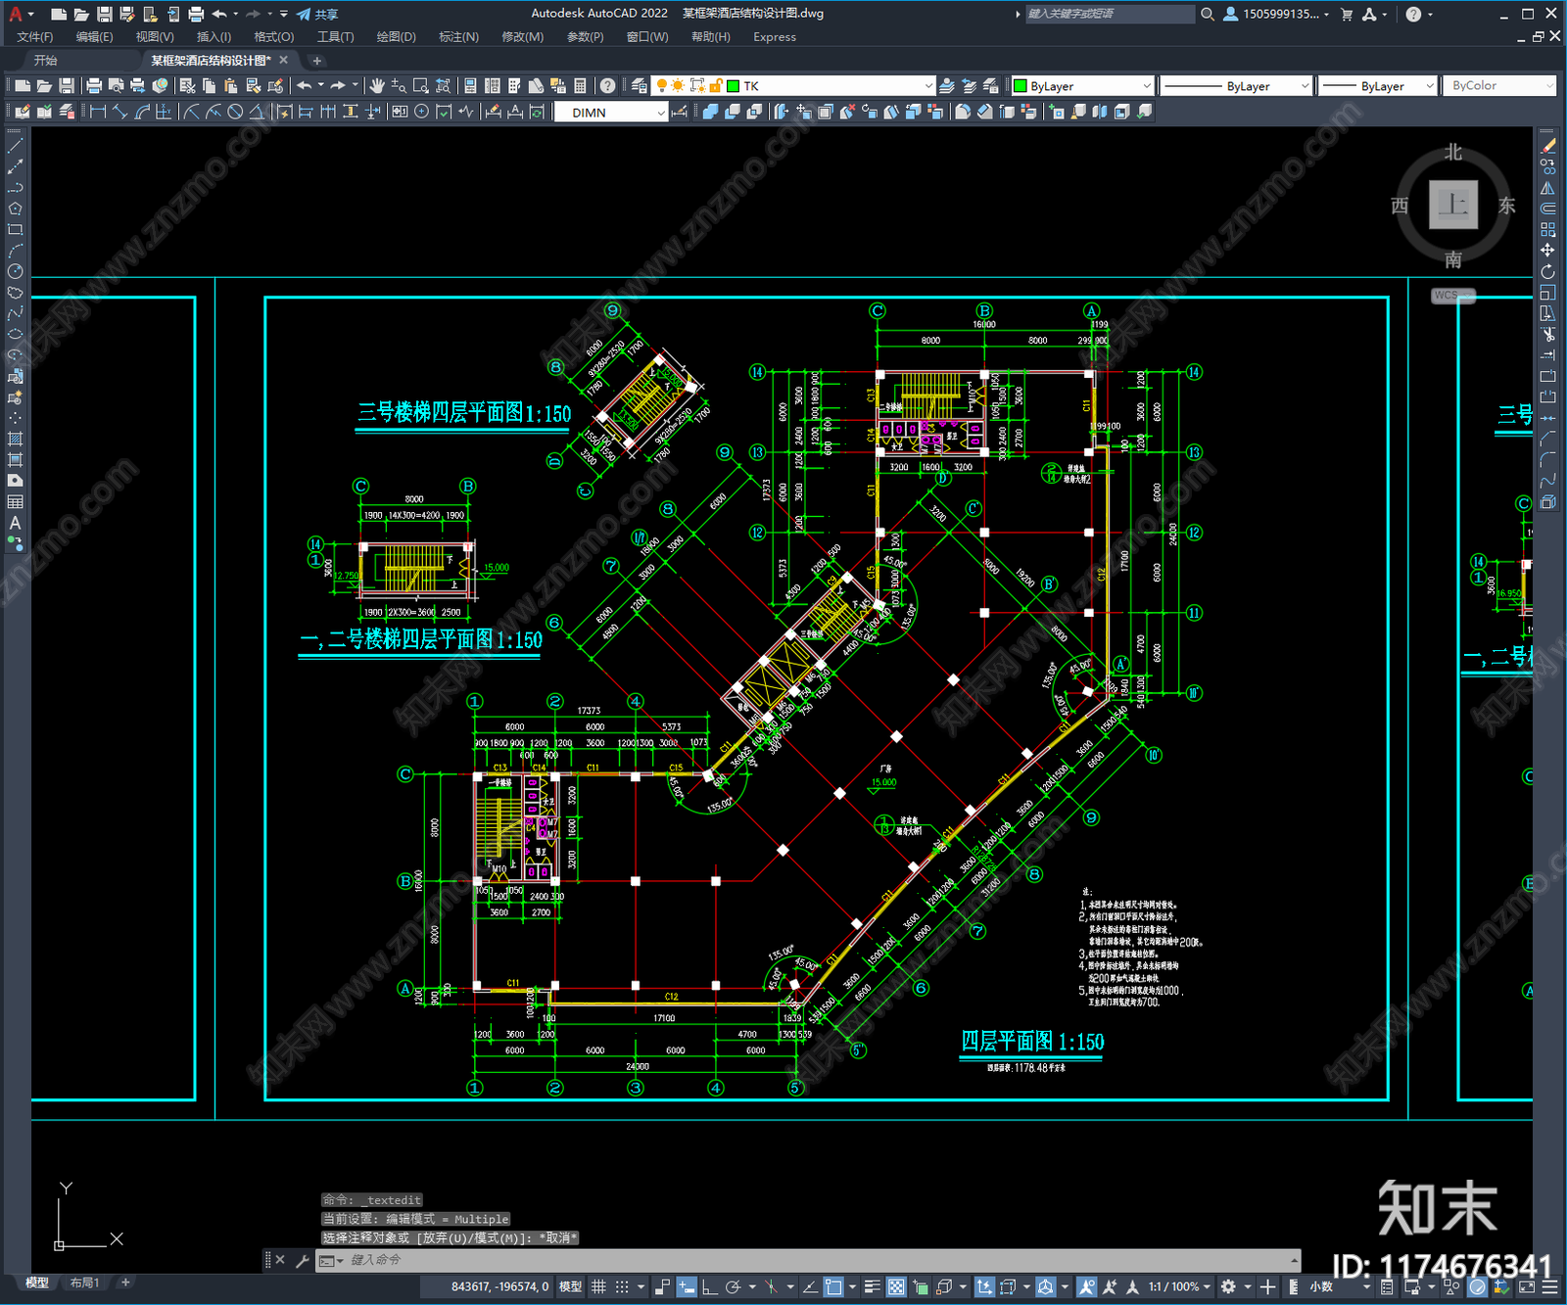Click the Customization gear in status bar
The image size is (1567, 1305).
click(1228, 1286)
